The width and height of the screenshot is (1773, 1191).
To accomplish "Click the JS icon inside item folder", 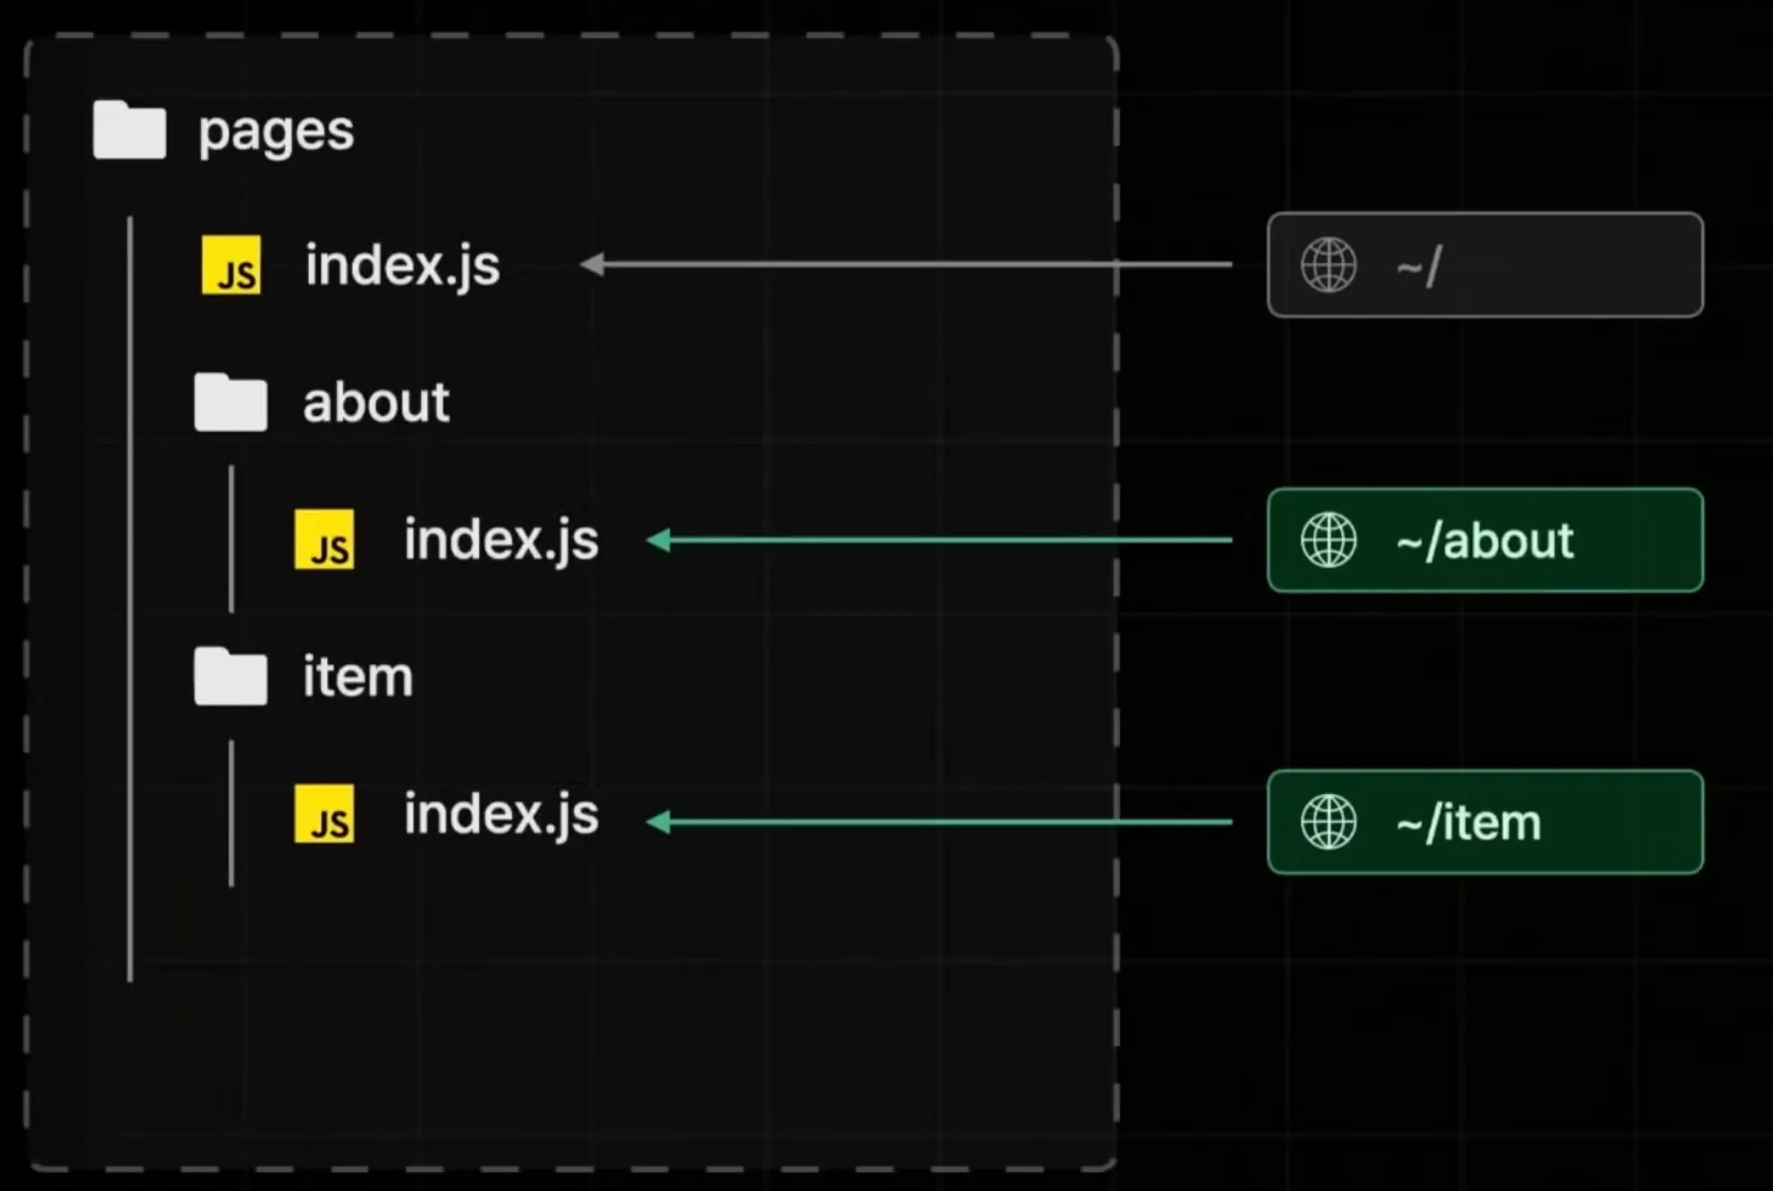I will click(324, 814).
